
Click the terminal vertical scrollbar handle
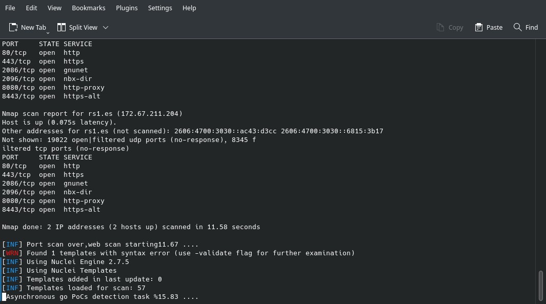coord(540,286)
